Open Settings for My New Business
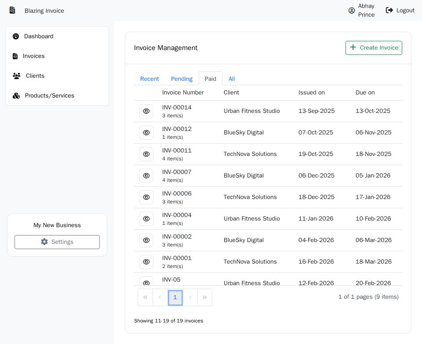 [x=57, y=242]
